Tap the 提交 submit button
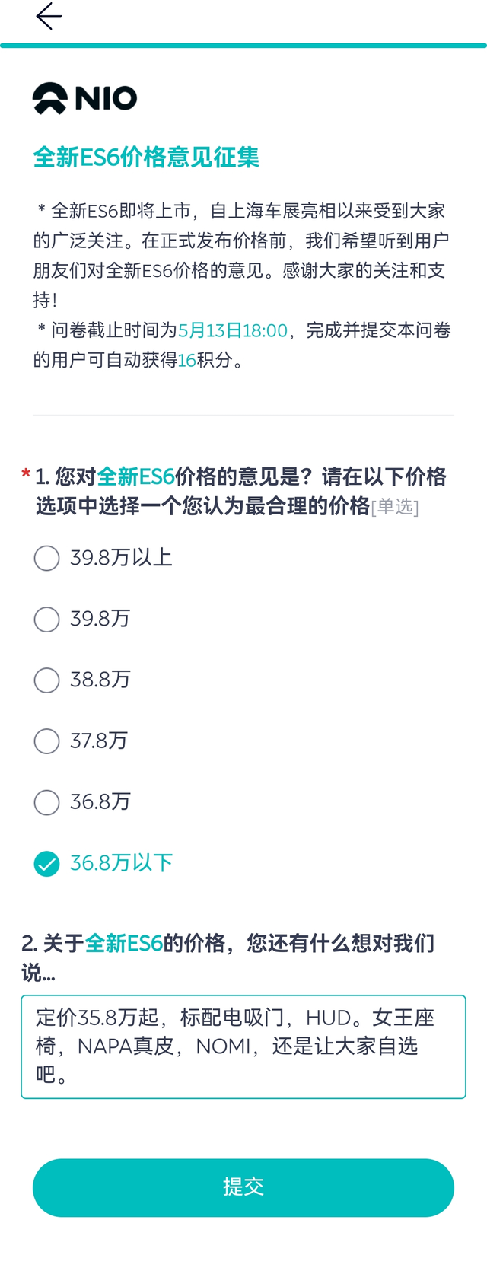 pos(243,1187)
